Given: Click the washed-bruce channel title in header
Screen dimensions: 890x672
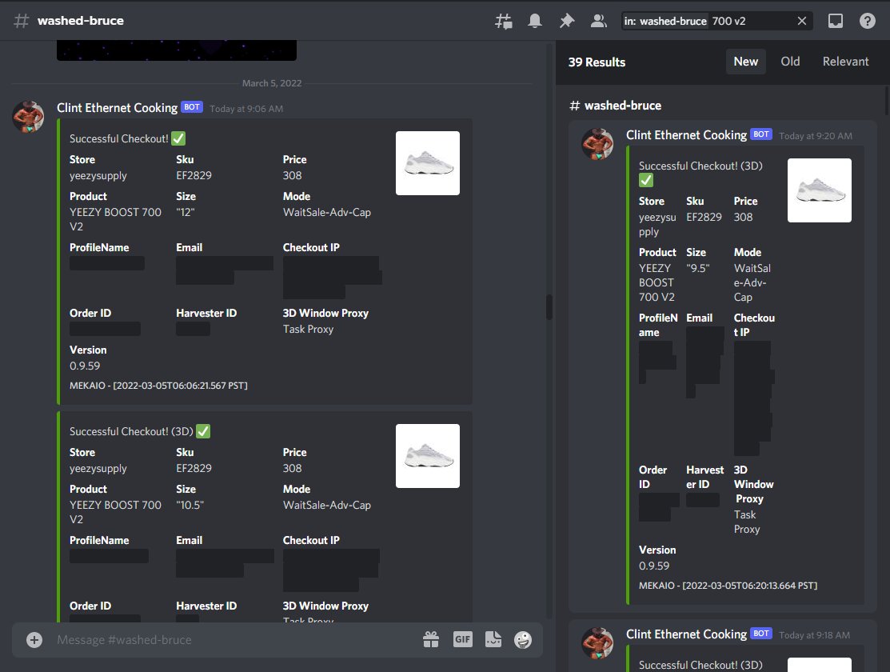Looking at the screenshot, I should pyautogui.click(x=81, y=21).
